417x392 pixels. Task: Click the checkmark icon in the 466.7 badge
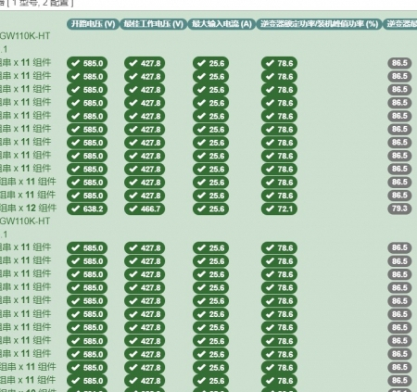point(133,209)
